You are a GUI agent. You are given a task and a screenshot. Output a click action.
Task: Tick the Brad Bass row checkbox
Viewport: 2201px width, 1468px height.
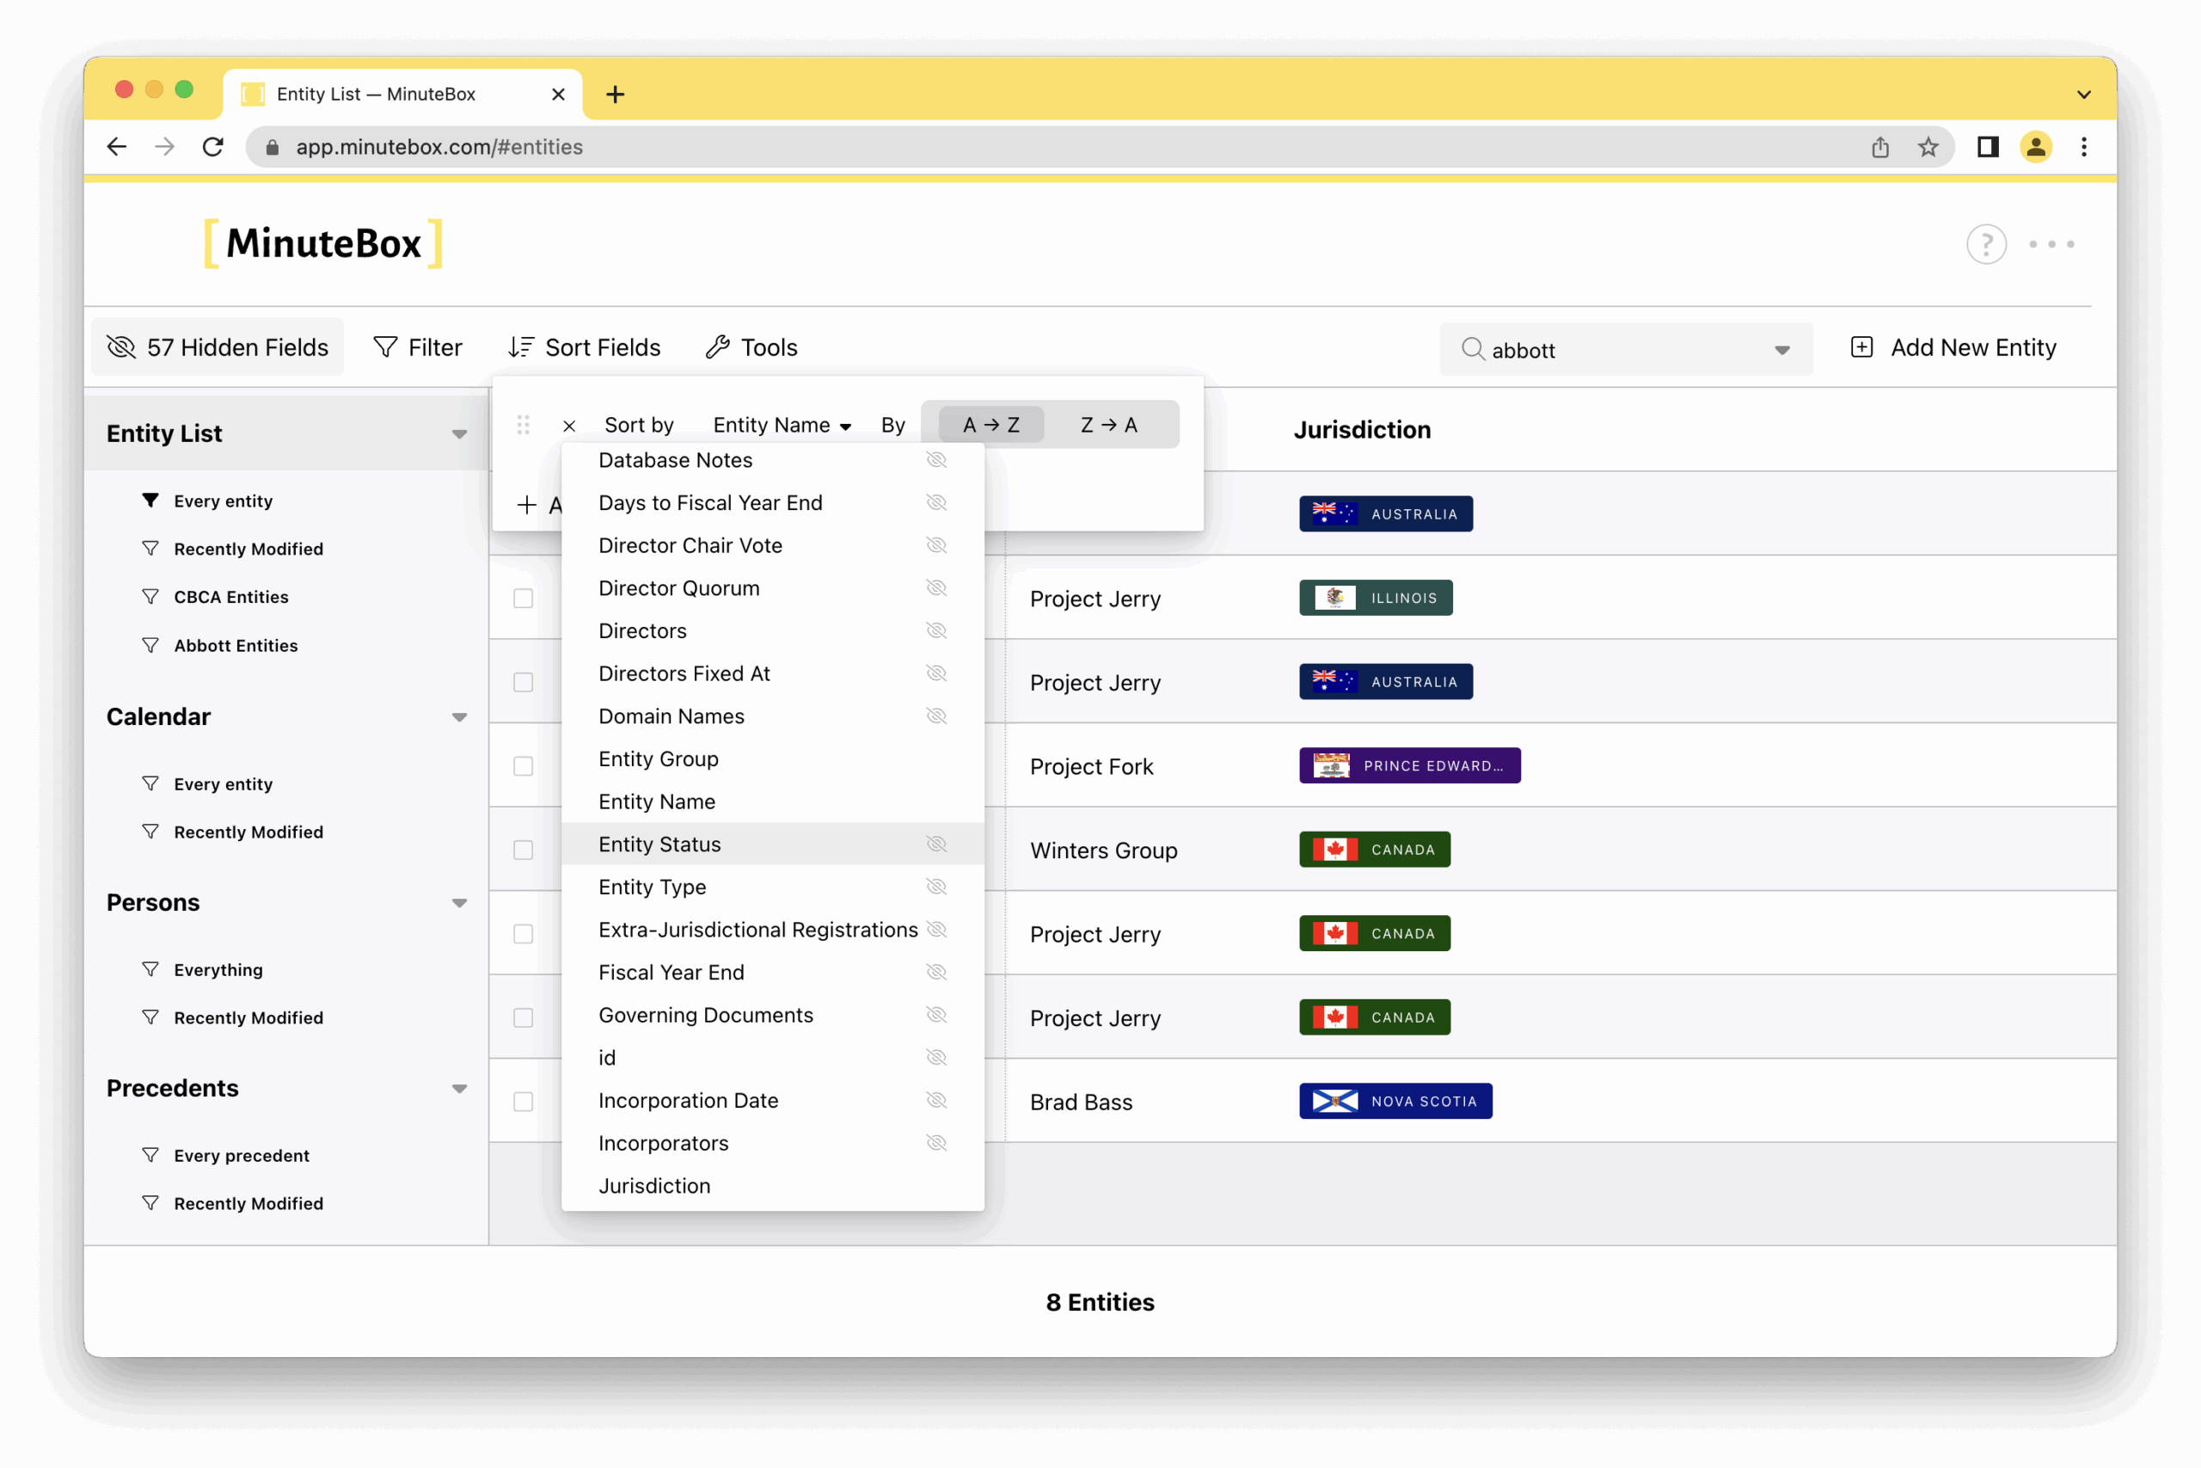coord(523,1102)
